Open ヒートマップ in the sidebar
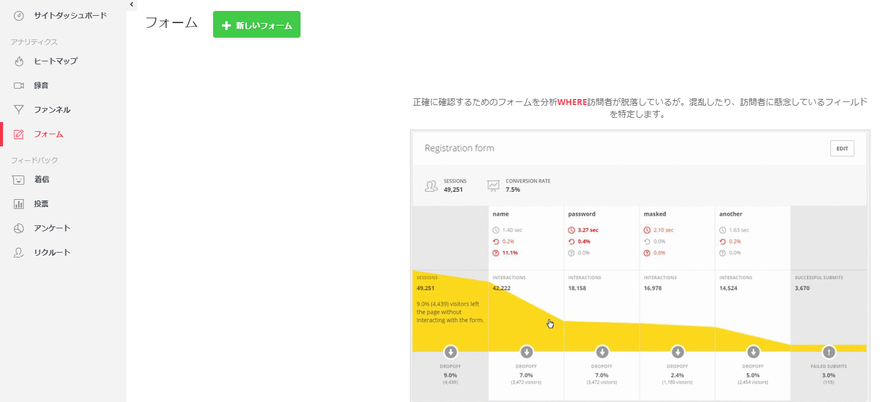890x402 pixels. [55, 61]
